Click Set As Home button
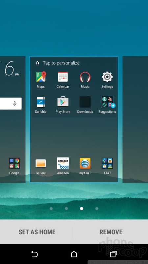Viewport: 148px width, 264px height. 37,232
